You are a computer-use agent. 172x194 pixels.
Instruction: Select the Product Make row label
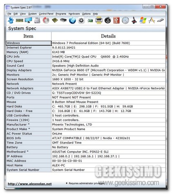29,129
